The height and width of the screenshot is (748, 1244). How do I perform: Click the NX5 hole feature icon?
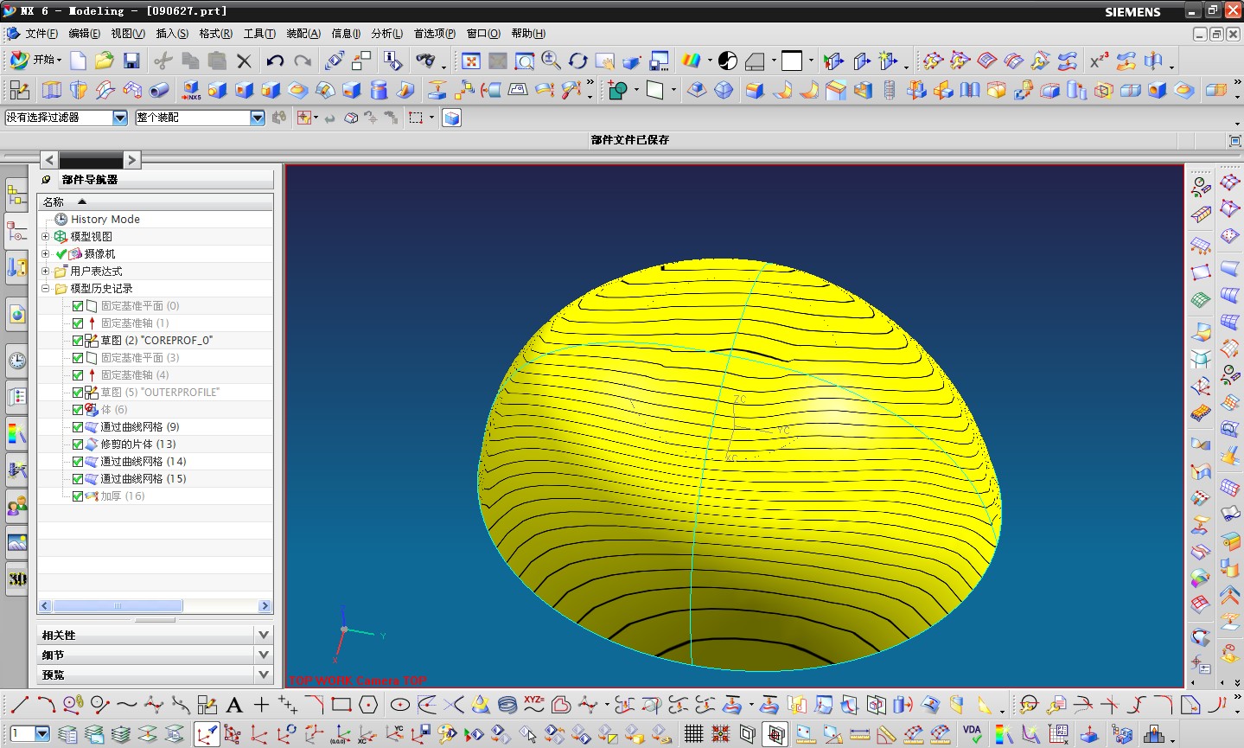(191, 90)
